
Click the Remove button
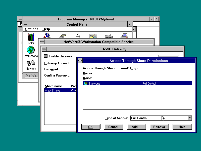pos(159,127)
